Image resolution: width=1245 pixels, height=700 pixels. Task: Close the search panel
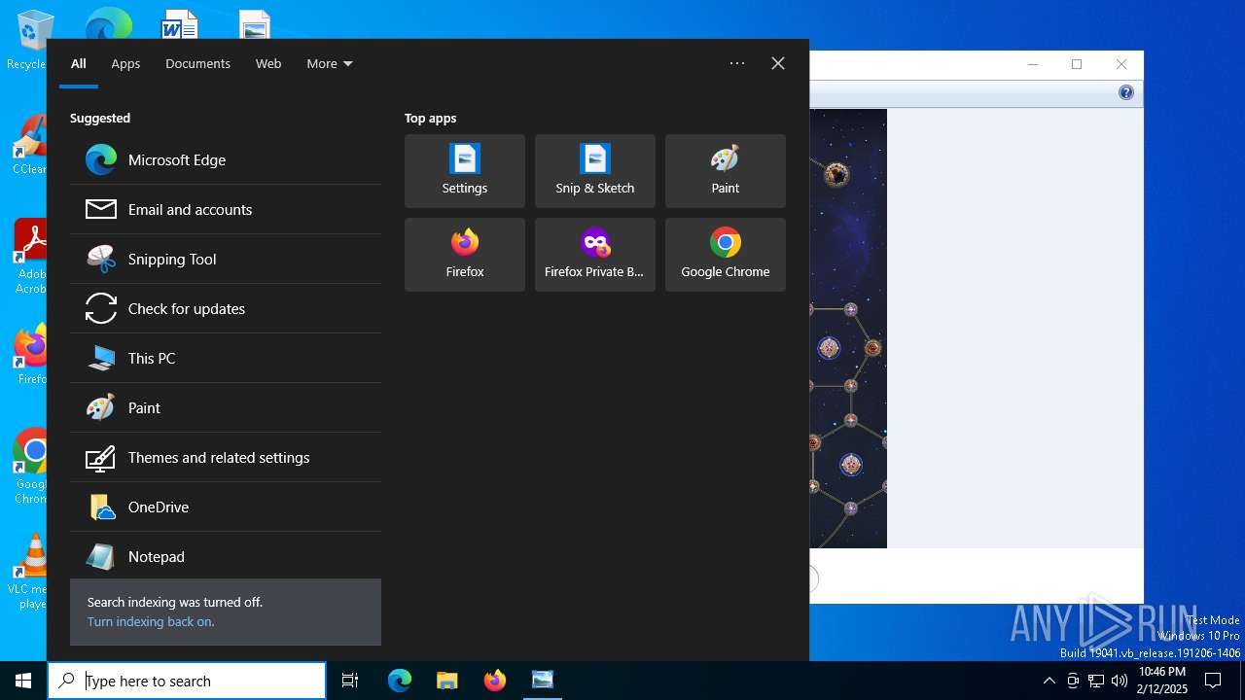pos(778,63)
